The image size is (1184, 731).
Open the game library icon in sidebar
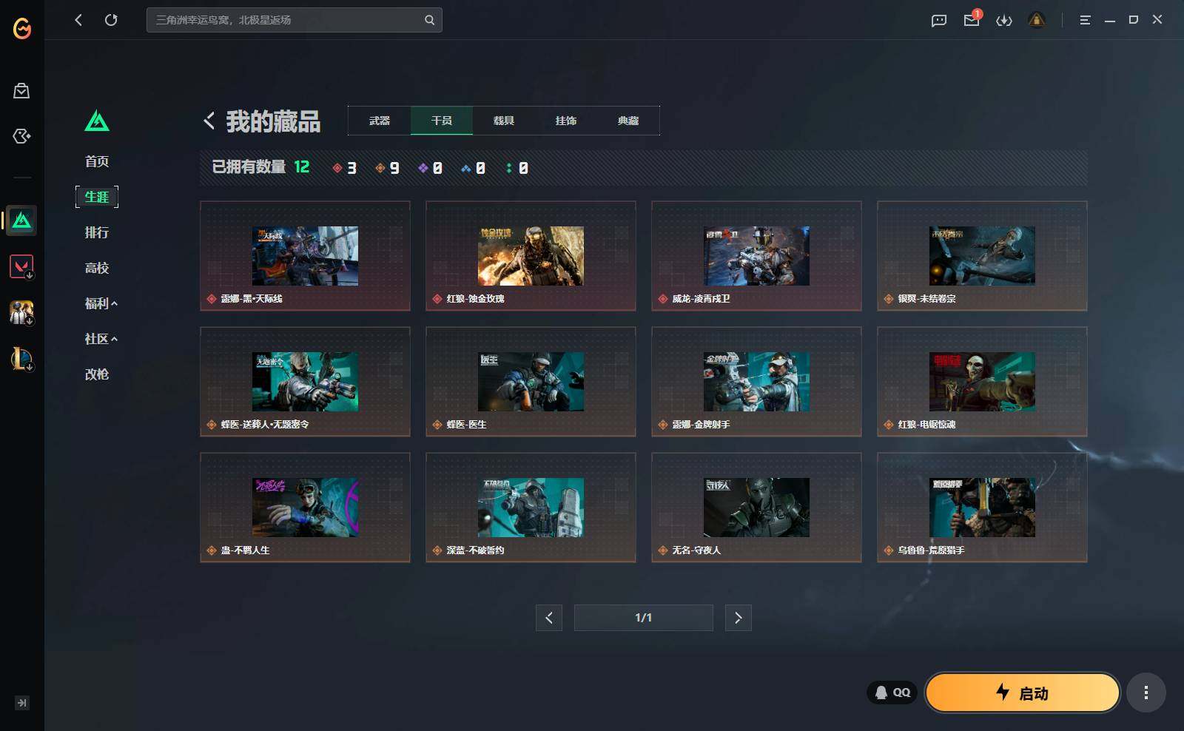pos(21,136)
